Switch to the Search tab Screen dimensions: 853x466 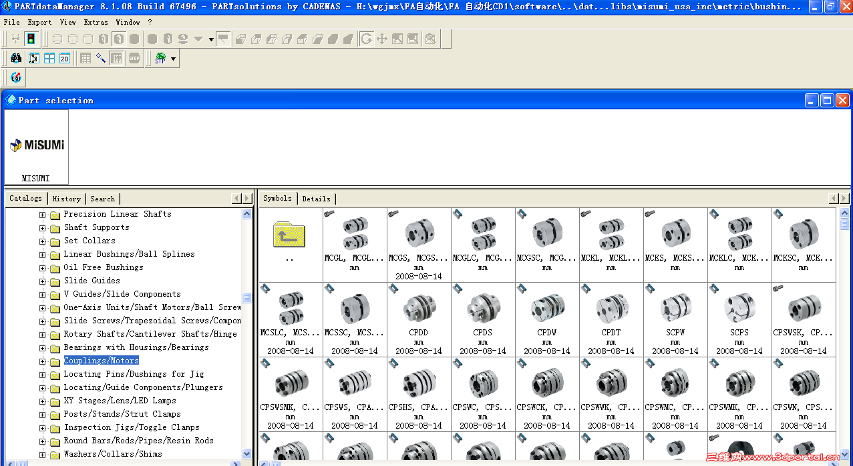point(102,199)
